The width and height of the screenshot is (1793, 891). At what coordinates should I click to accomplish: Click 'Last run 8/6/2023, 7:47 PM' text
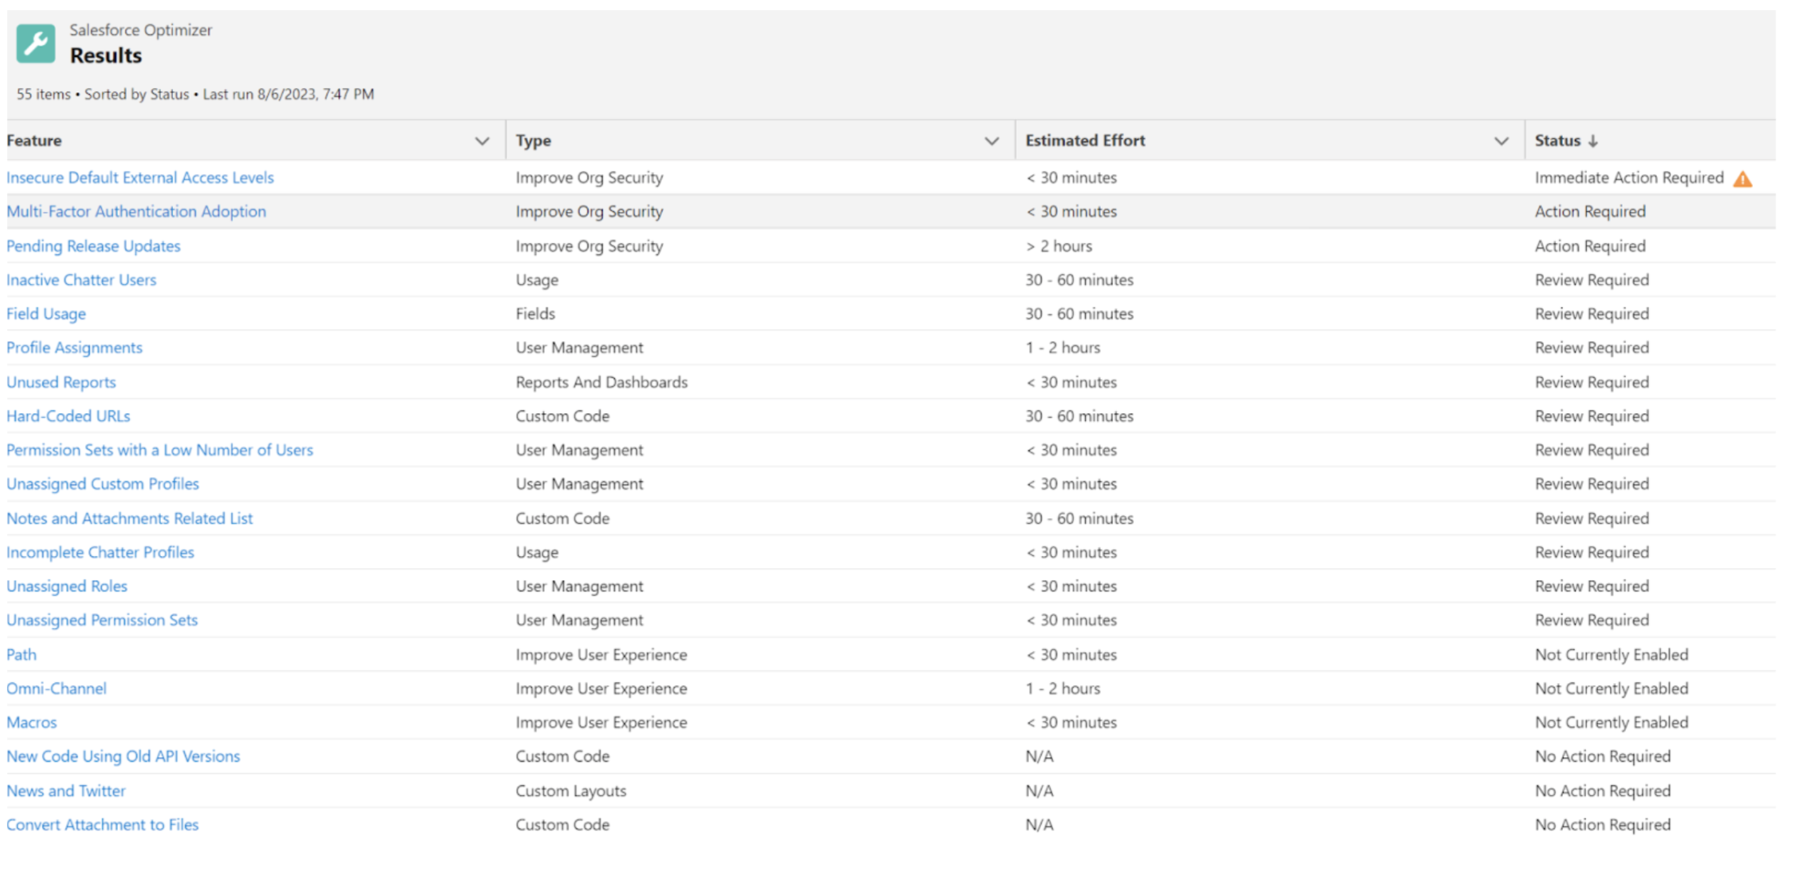tap(288, 94)
